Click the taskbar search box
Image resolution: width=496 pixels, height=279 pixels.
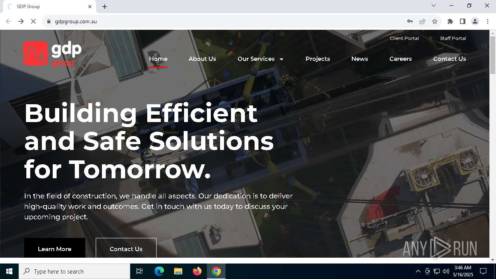click(74, 271)
